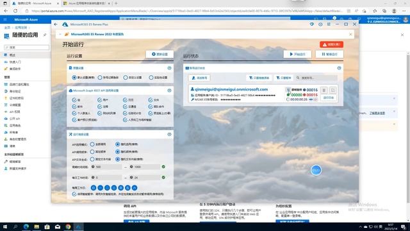410x231 pixels.
Task: Click the 开始运行 start running button
Action: coord(297,54)
